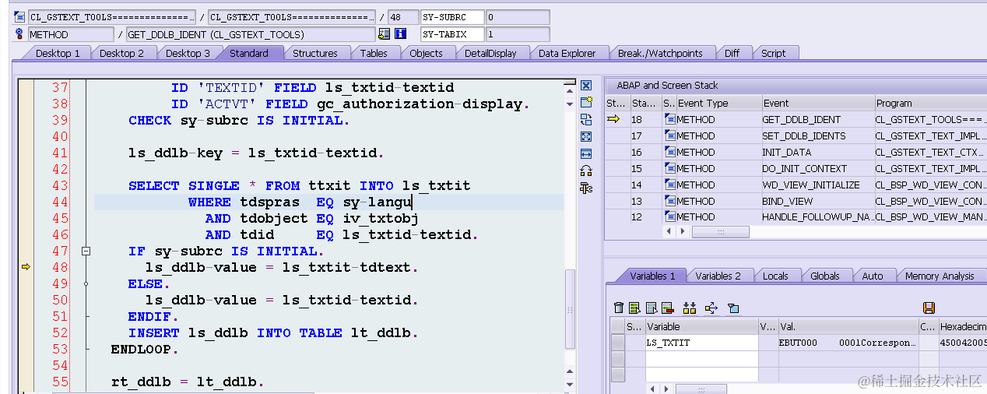The image size is (987, 394).
Task: Click the yellow boxes with arrows icon
Action: [689, 308]
